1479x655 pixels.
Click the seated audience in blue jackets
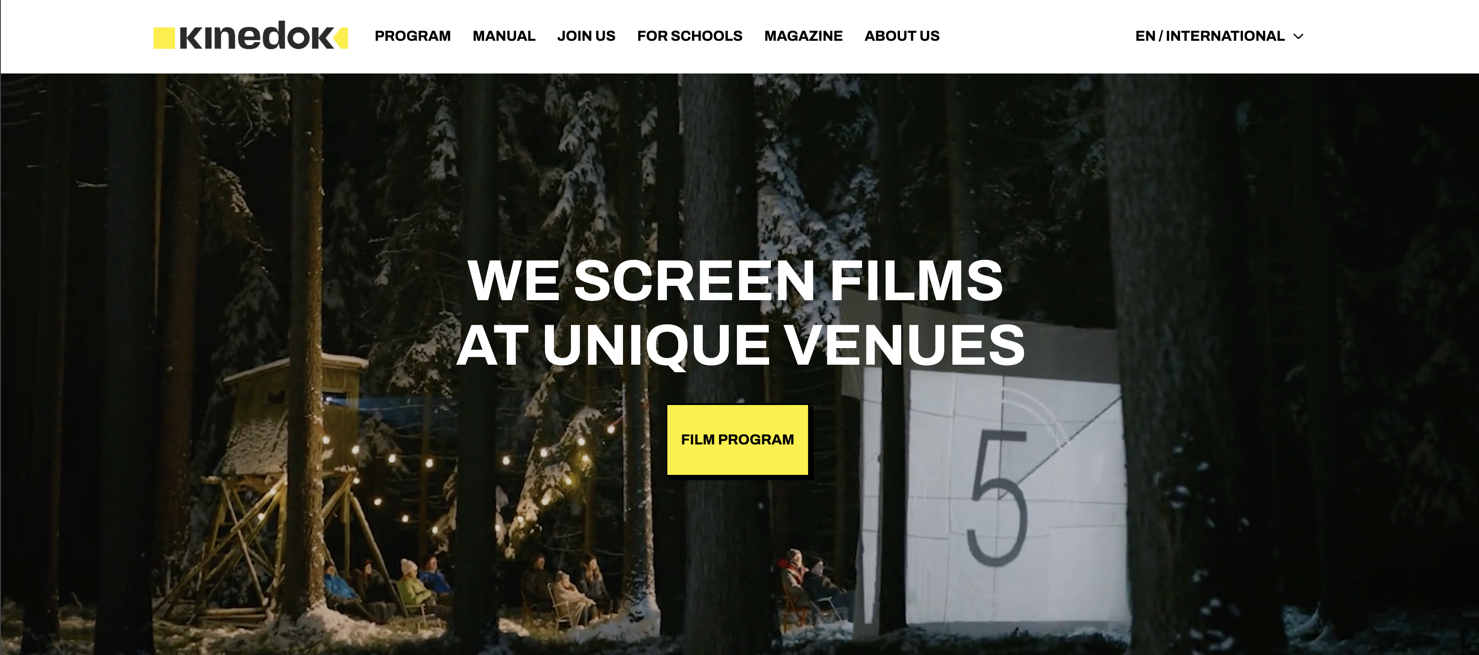pos(388,586)
